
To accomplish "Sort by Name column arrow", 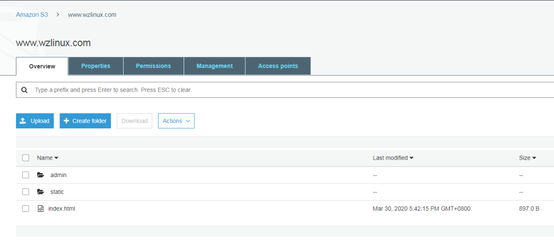I will pos(56,158).
